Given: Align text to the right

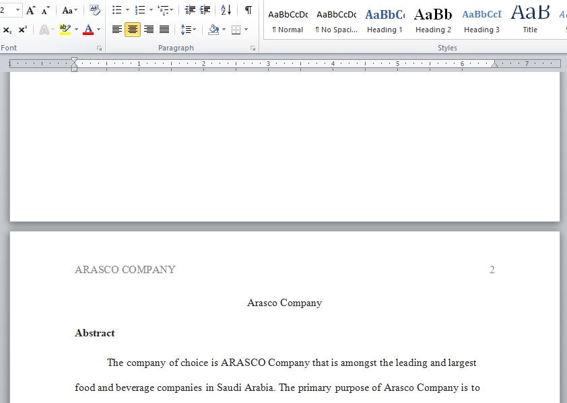Looking at the screenshot, I should click(149, 30).
